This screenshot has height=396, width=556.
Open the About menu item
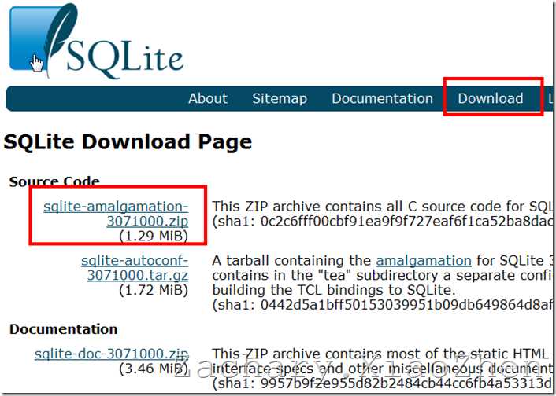click(x=208, y=98)
